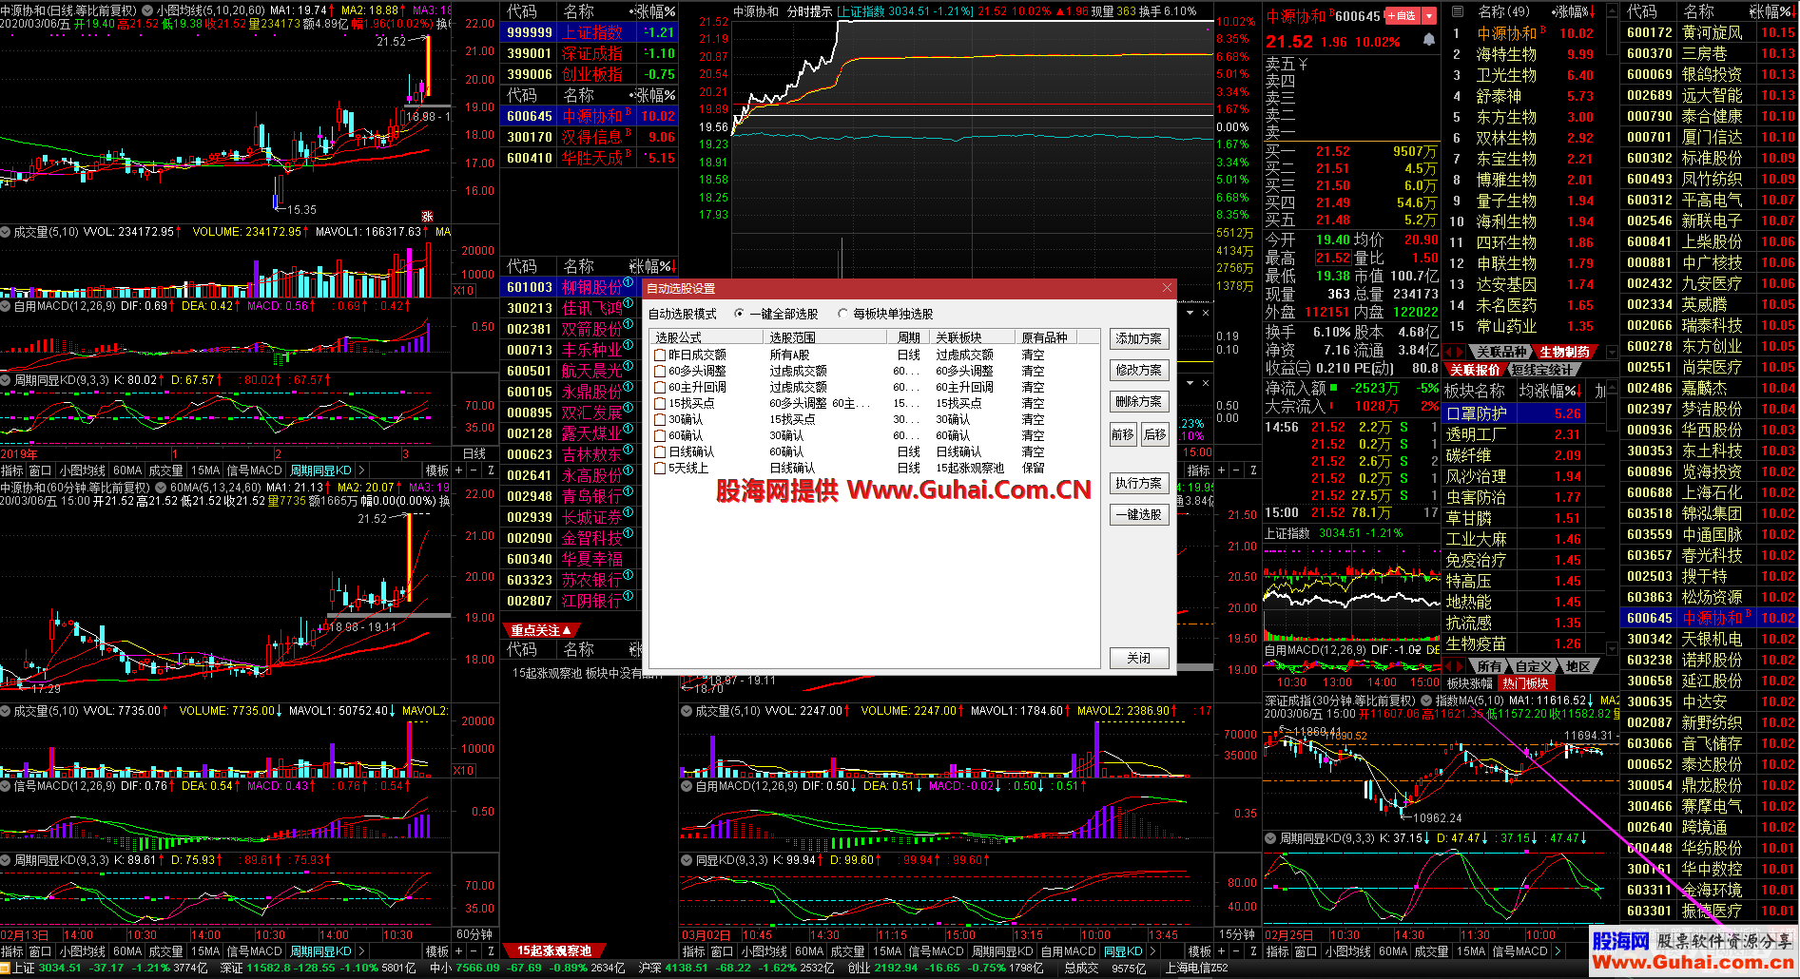Click the 60MA tab in daily chart toolbar

pyautogui.click(x=126, y=470)
